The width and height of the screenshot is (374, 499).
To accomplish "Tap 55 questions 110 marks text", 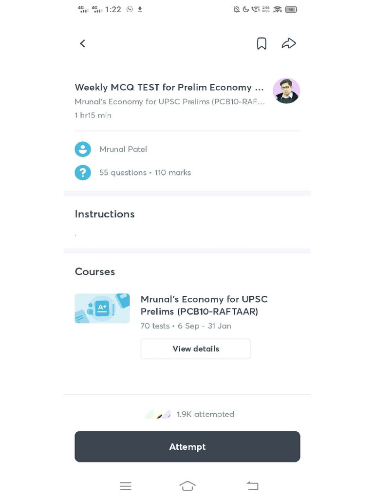I will click(145, 173).
